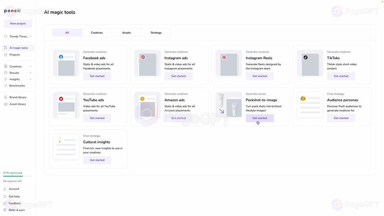Click the Asset library sidebar icon
Image resolution: width=384 pixels, height=216 pixels.
(5, 104)
